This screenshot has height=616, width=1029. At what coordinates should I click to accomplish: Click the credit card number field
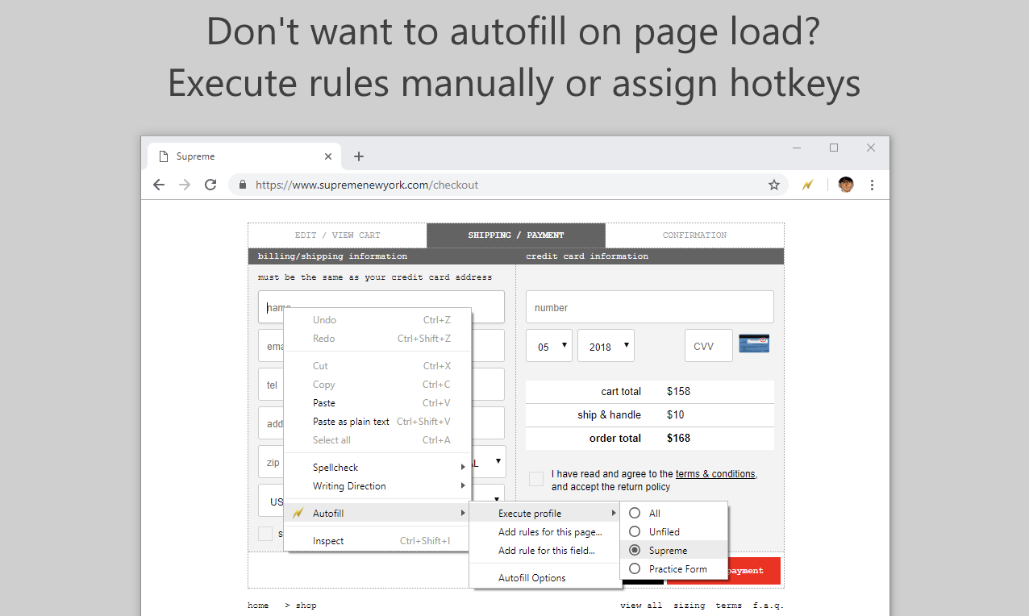coord(650,307)
